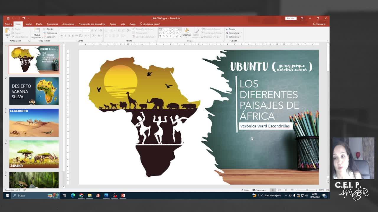Switch to PowerPoint on the taskbar
The image size is (378, 212).
[x=123, y=196]
